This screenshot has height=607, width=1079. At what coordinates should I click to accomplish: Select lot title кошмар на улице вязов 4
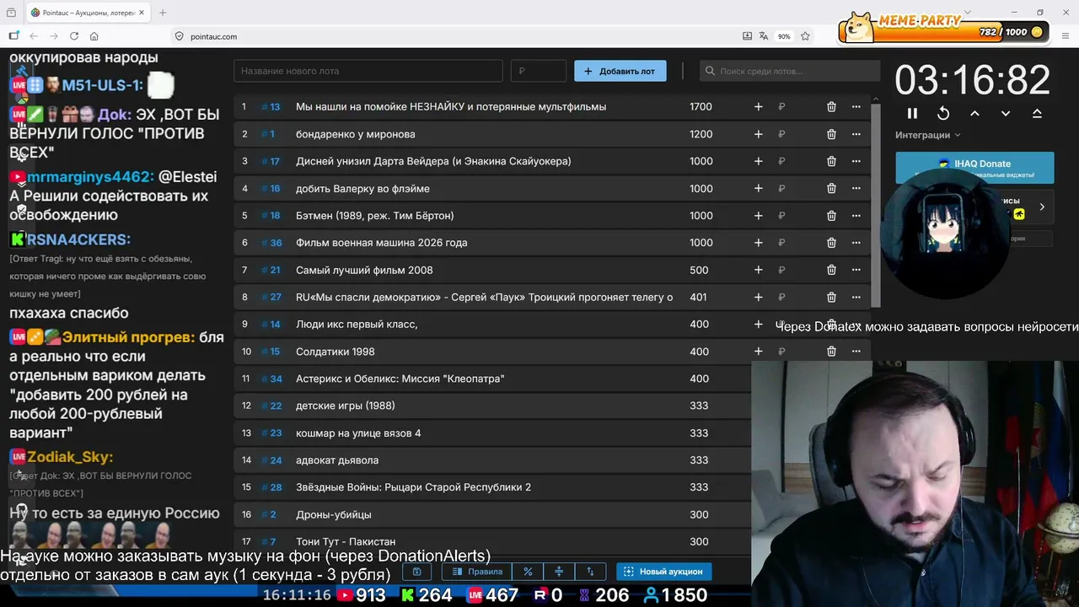tap(358, 433)
